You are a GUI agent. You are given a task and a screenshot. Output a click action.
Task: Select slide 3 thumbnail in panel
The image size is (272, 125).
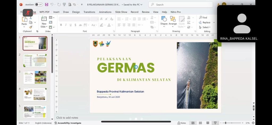coord(35,77)
